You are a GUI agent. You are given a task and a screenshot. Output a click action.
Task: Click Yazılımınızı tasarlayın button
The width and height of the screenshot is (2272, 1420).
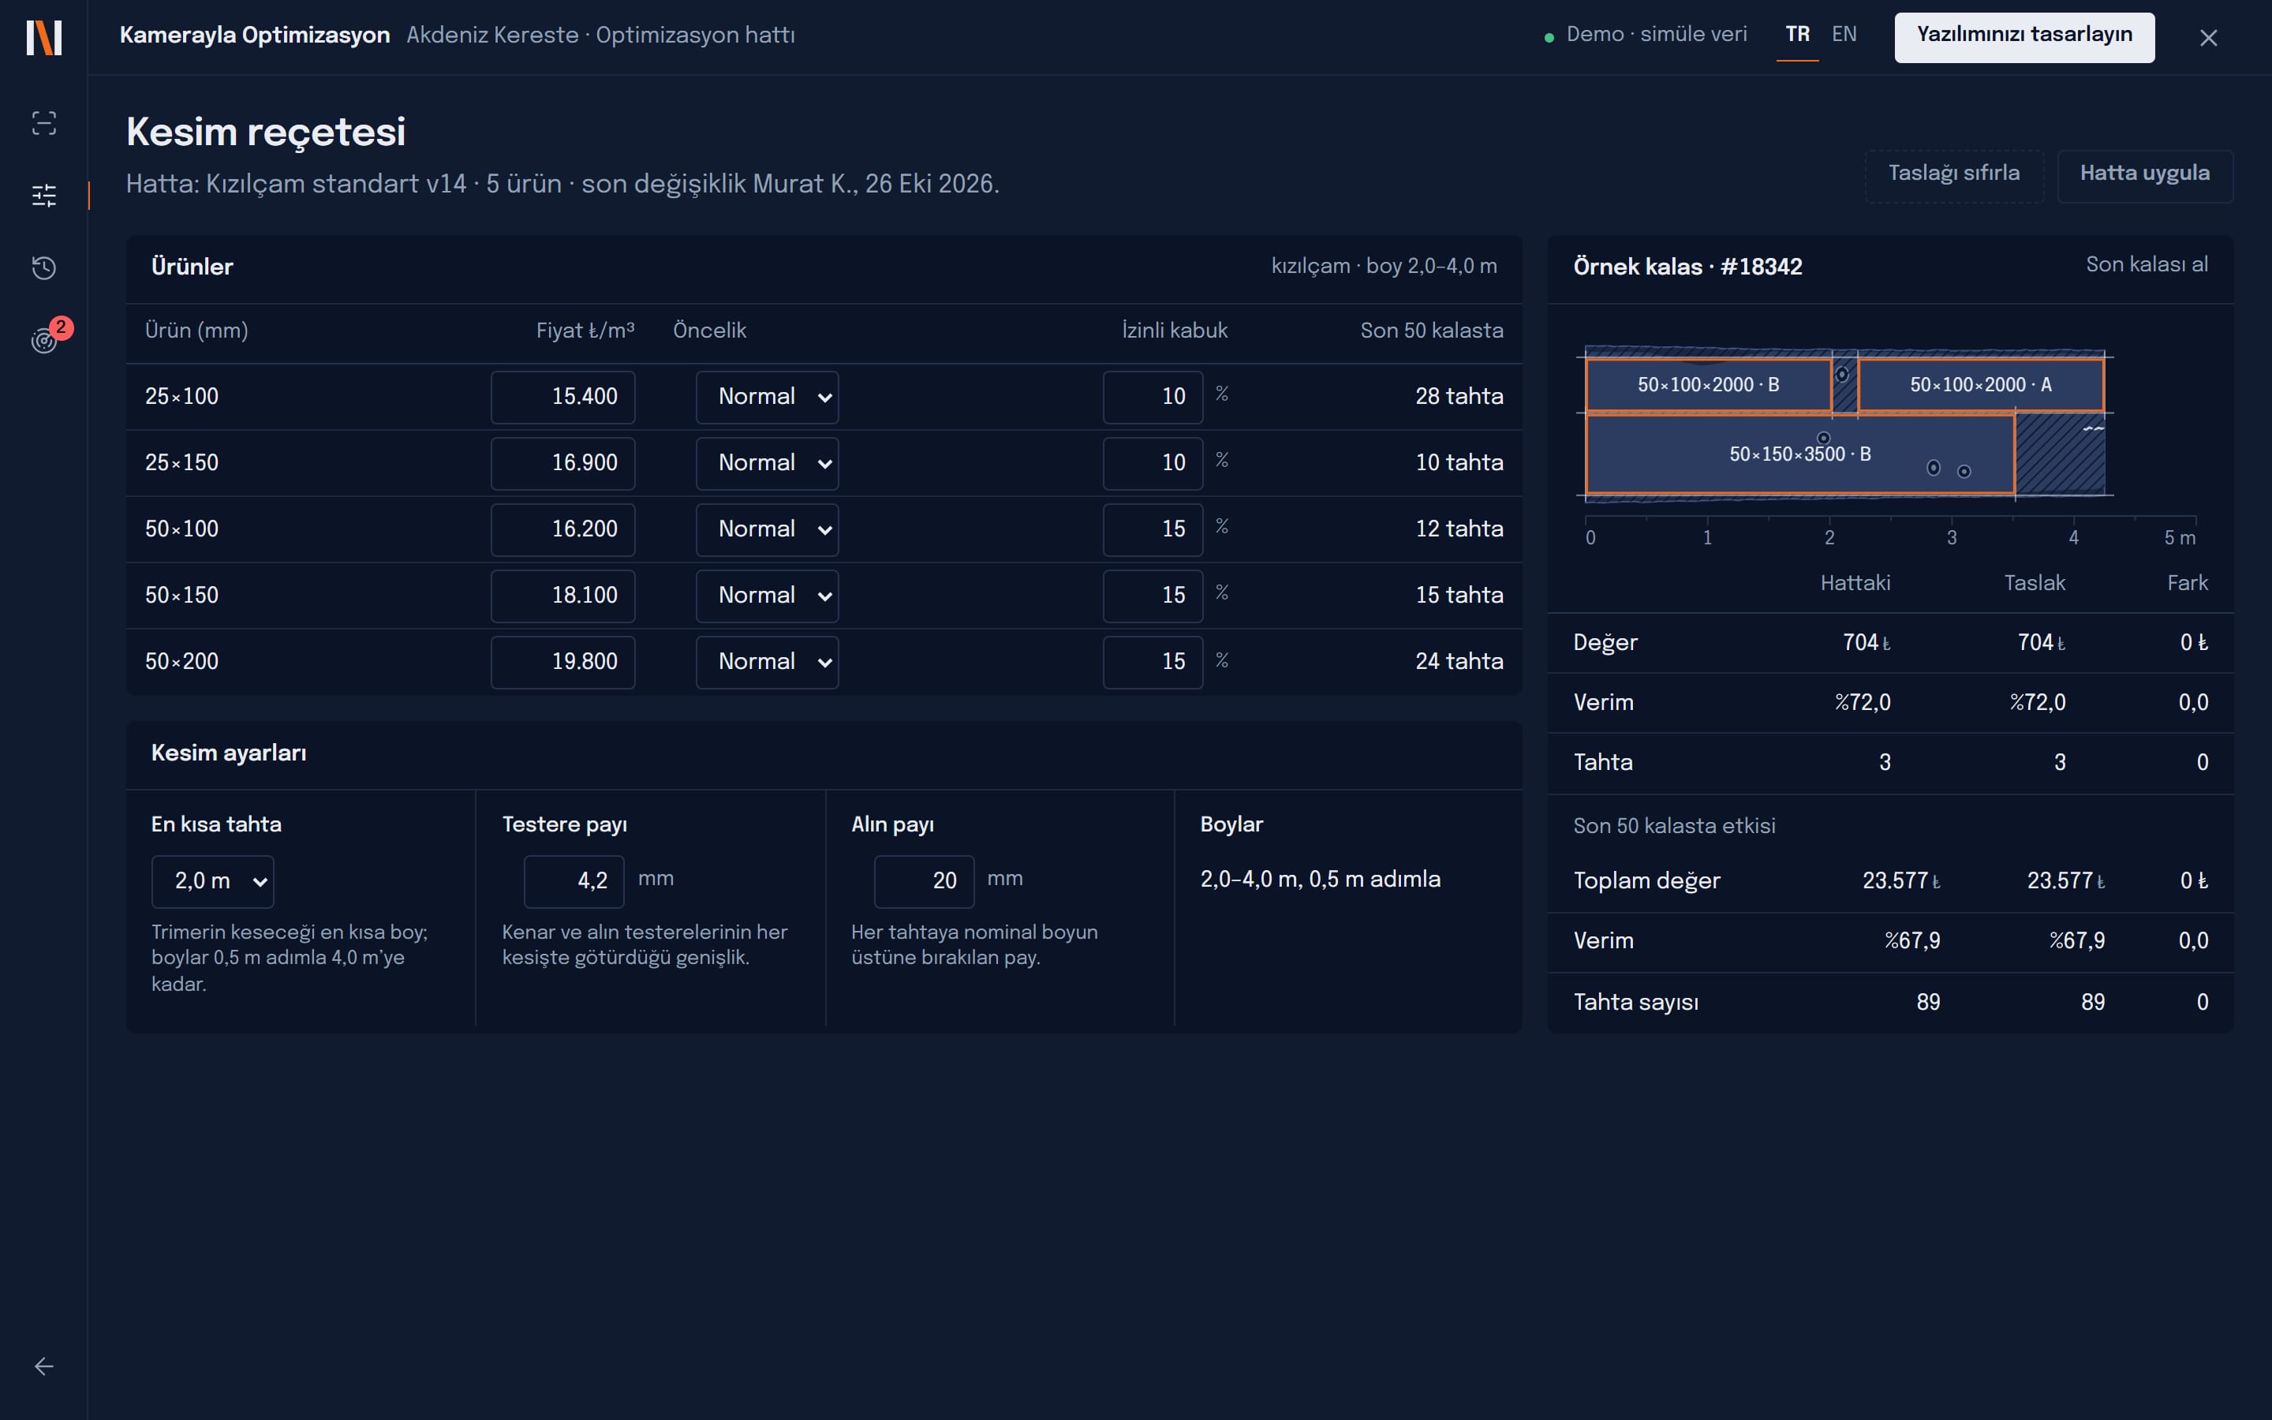pos(2024,38)
